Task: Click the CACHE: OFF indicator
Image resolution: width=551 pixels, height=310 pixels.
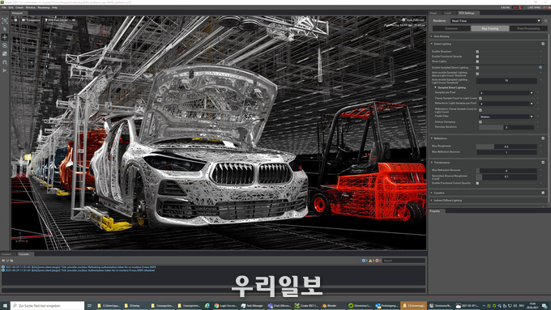Action: pos(511,7)
